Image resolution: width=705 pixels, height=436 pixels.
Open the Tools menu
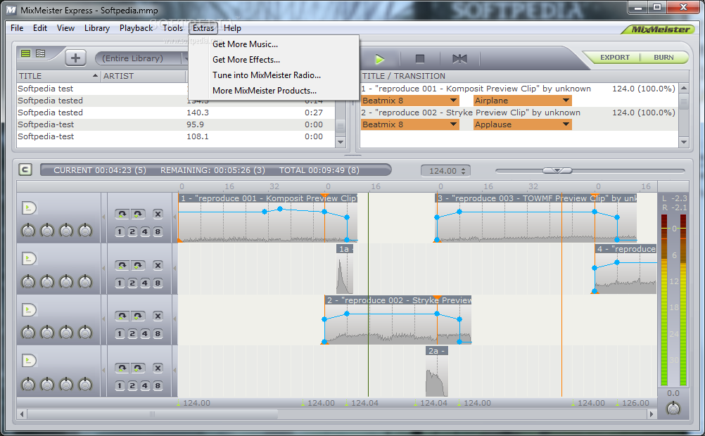[x=172, y=28]
